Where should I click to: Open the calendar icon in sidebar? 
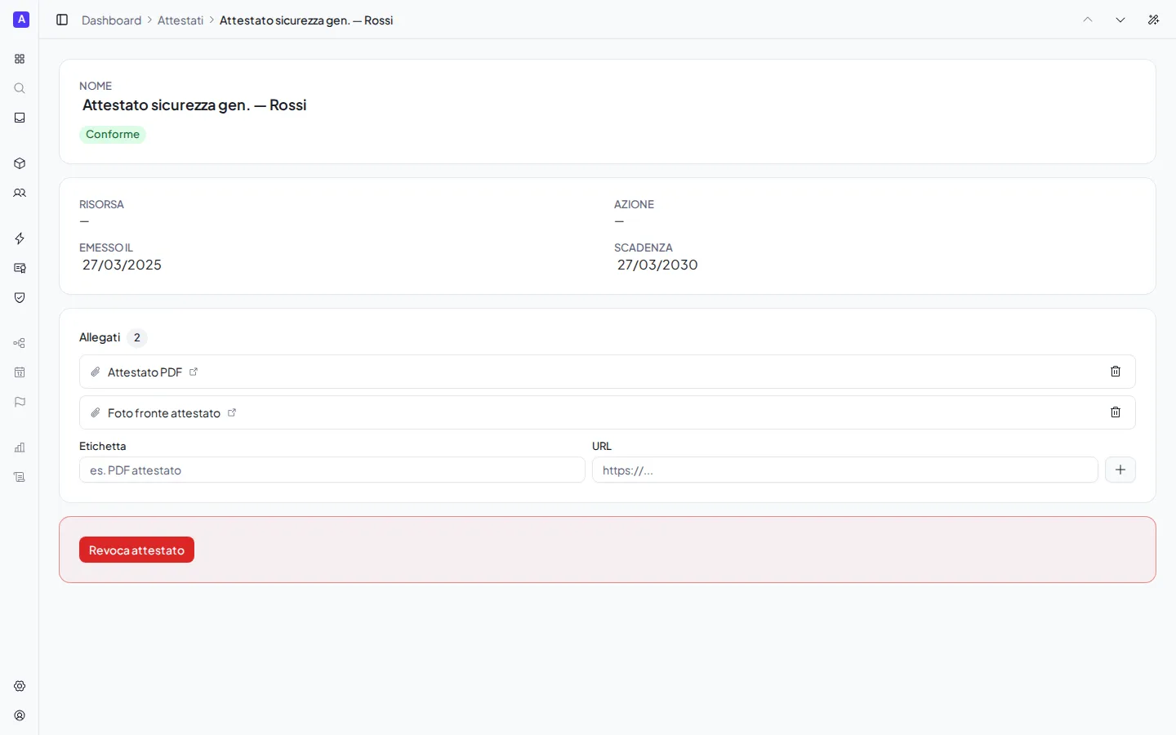[x=20, y=372]
